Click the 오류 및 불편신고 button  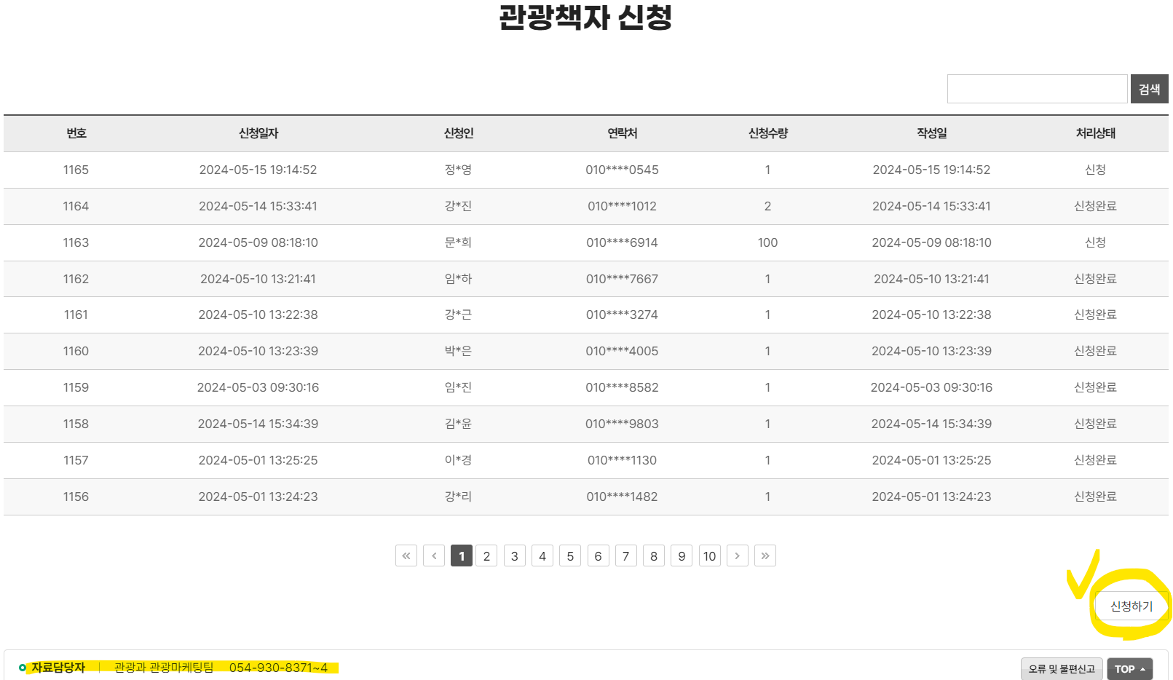[1062, 669]
